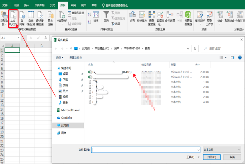Click the dialog help question mark icon
This screenshot has width=245, height=164.
click(x=240, y=58)
